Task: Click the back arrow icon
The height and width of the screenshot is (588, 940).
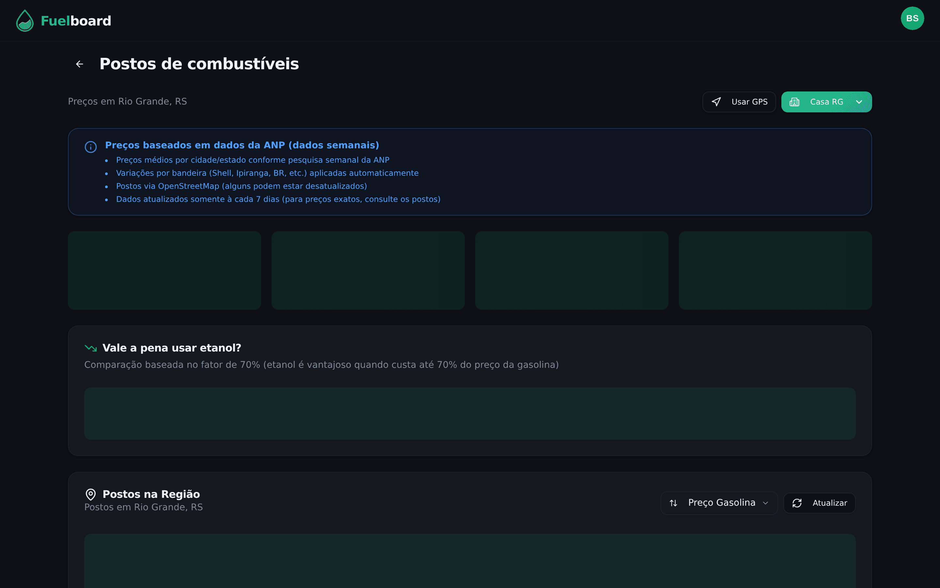Action: tap(80, 64)
